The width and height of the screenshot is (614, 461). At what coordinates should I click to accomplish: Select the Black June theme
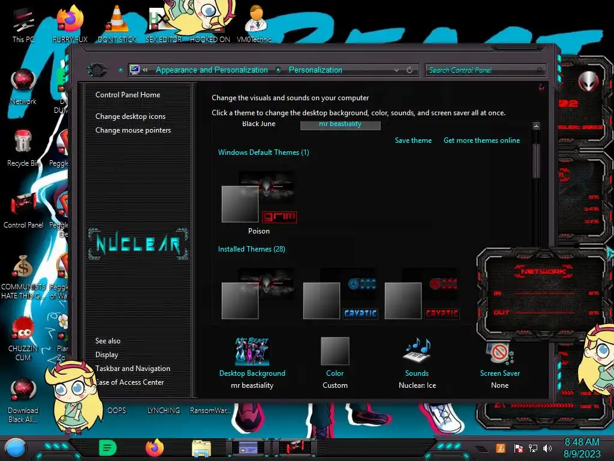pyautogui.click(x=258, y=124)
